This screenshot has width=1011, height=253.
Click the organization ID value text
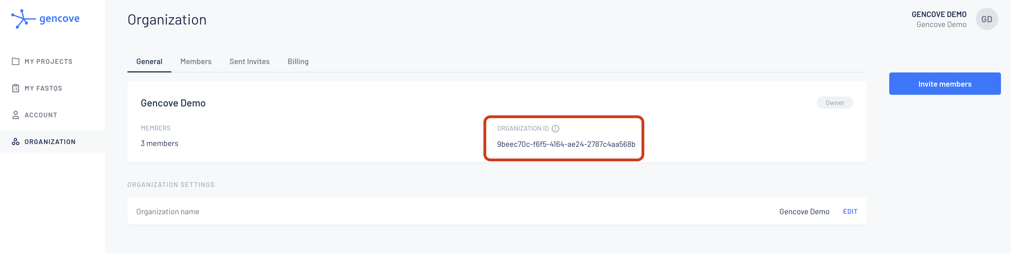[x=566, y=144]
